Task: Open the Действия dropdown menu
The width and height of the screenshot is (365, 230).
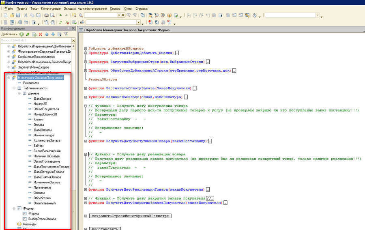Action: 9,34
